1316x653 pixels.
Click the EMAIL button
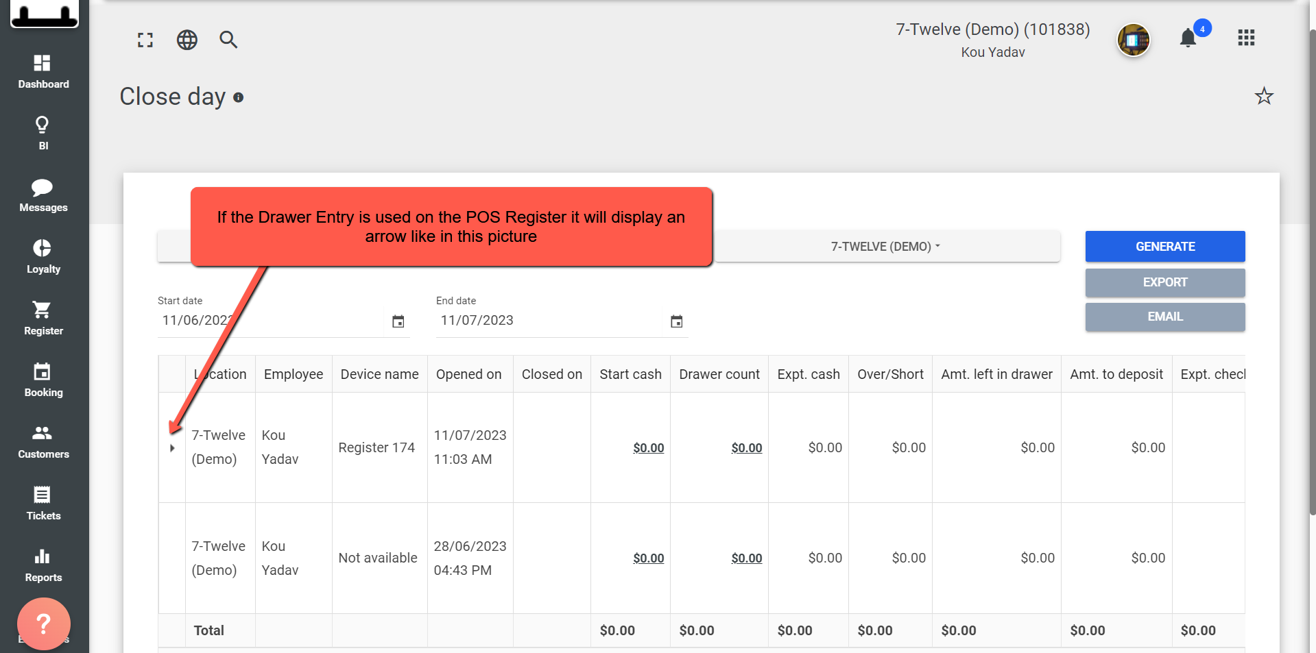1165,317
